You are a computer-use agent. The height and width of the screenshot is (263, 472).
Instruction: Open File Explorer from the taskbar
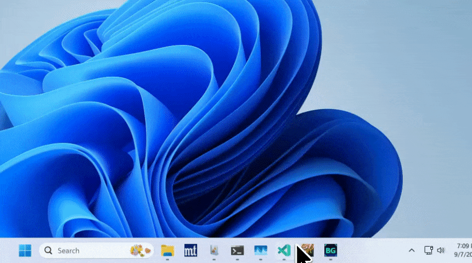167,250
